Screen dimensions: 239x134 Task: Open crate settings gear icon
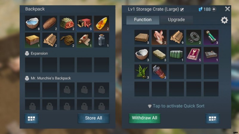tap(224, 20)
